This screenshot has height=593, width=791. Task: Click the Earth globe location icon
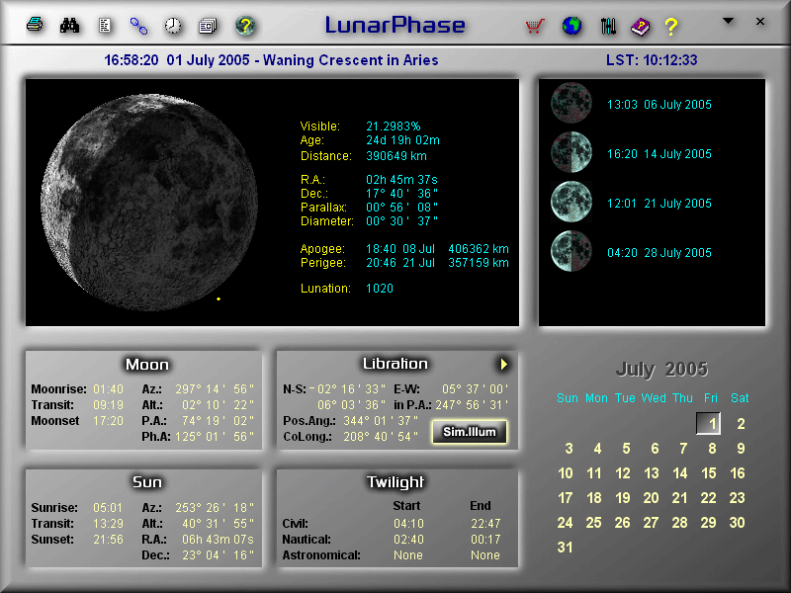pos(571,26)
